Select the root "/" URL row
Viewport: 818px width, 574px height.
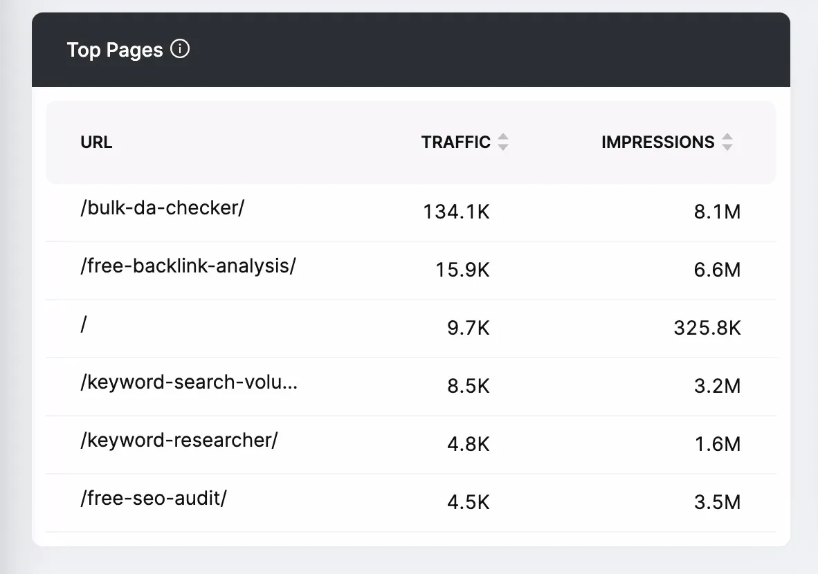tap(84, 324)
